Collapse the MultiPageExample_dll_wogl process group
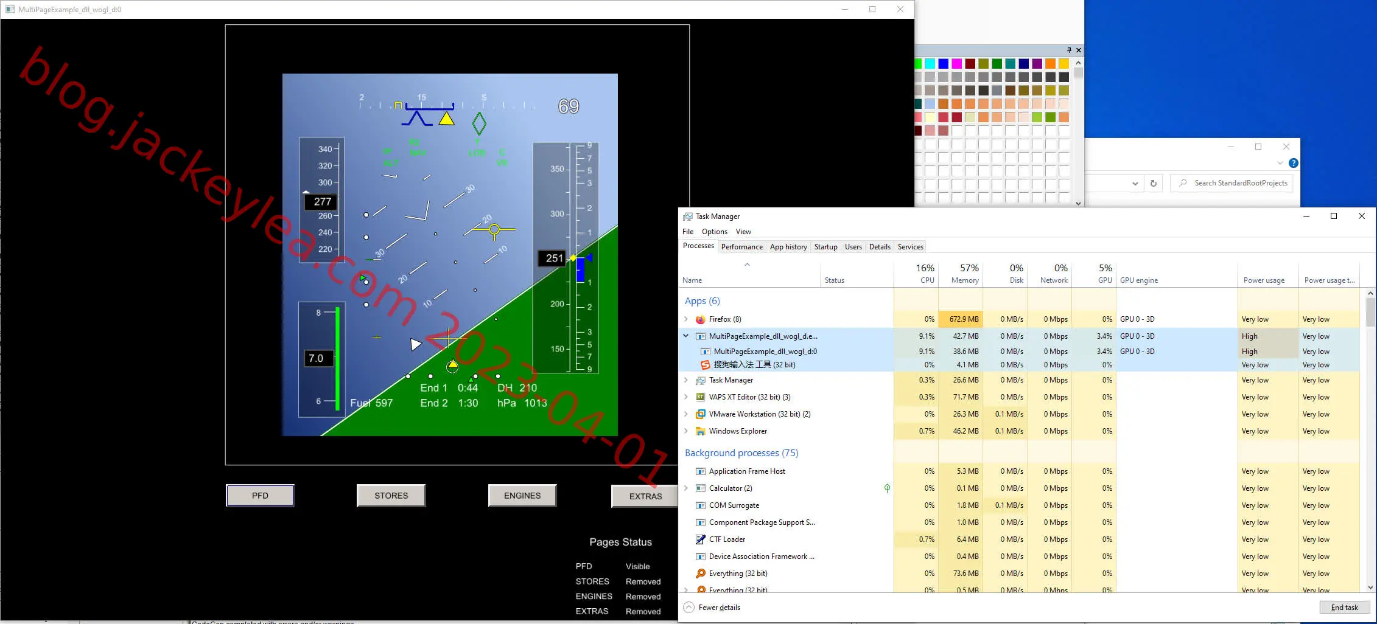 686,336
